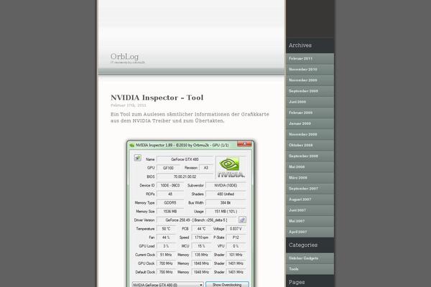This screenshot has height=287, width=431.
Task: Open the OrbLog site title link
Action: click(124, 57)
